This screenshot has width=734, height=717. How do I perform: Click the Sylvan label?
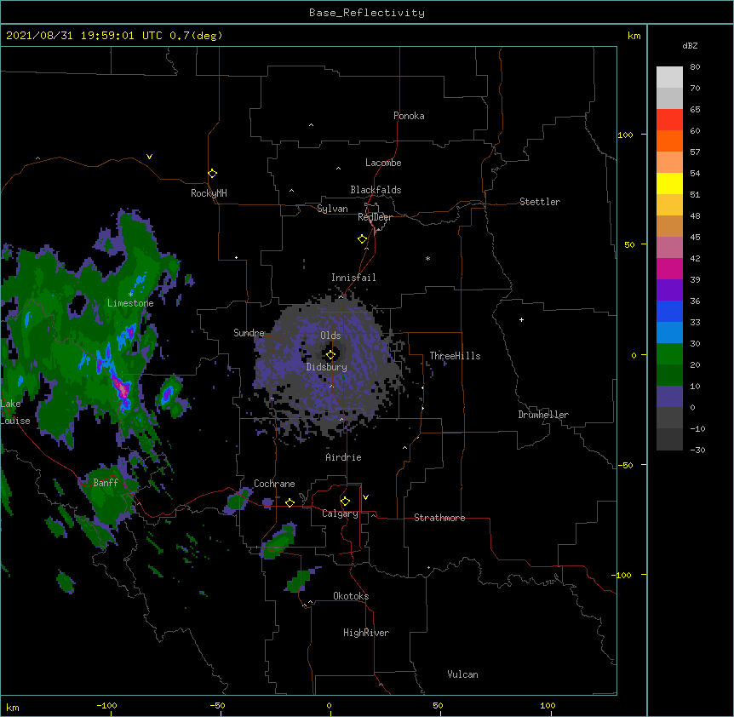[x=332, y=209]
